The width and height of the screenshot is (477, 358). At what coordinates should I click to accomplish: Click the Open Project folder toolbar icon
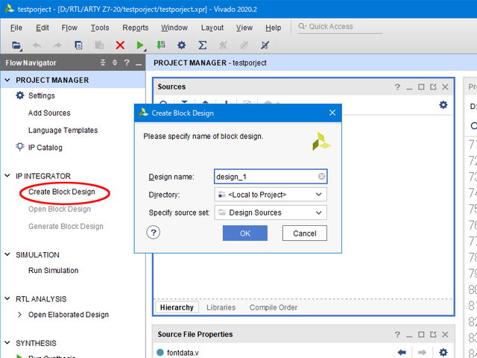16,45
